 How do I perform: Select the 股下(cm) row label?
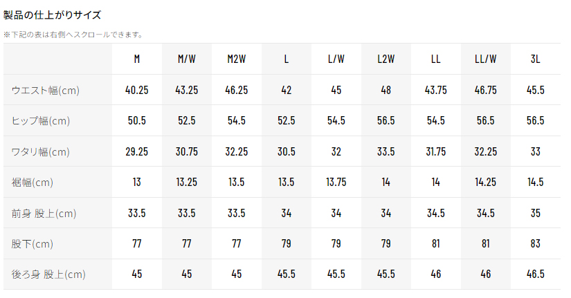33,244
